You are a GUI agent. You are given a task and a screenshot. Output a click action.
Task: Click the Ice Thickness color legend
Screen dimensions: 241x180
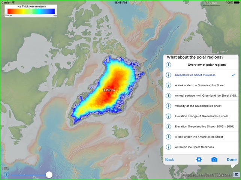31,11
